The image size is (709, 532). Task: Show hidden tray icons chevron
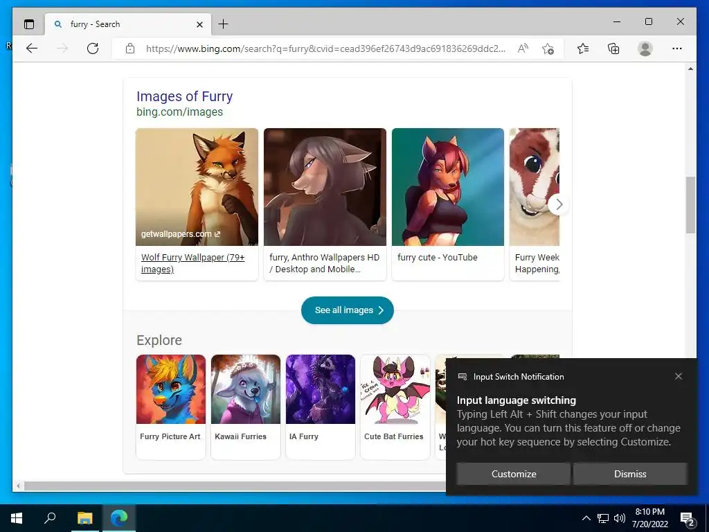tap(586, 518)
